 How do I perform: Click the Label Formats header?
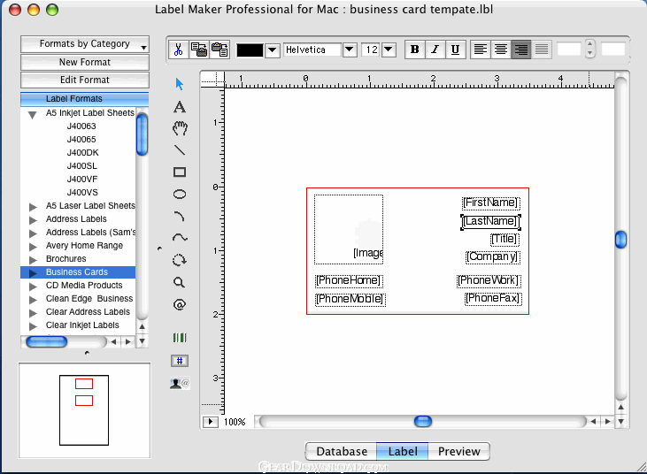85,98
